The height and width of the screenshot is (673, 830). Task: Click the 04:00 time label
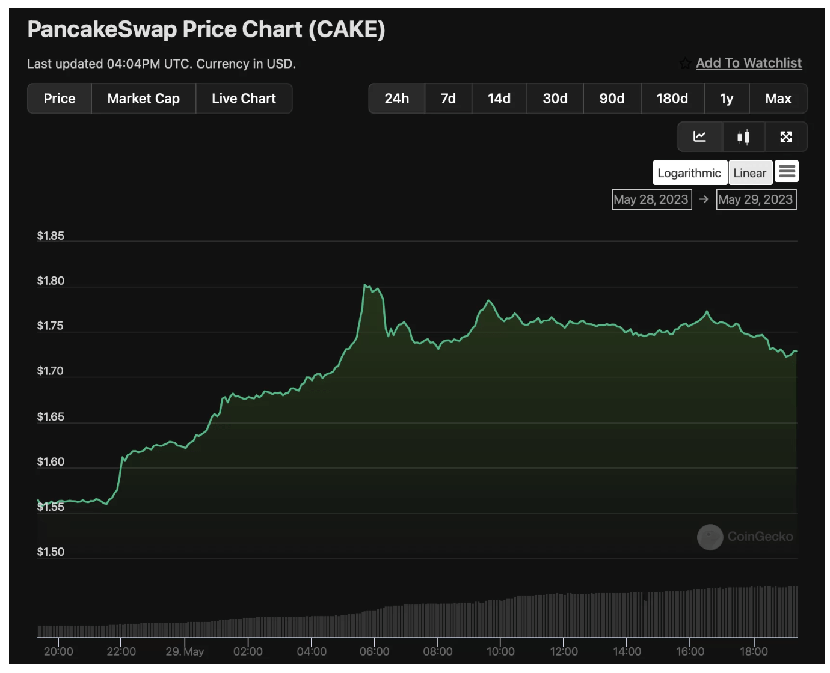pyautogui.click(x=312, y=651)
